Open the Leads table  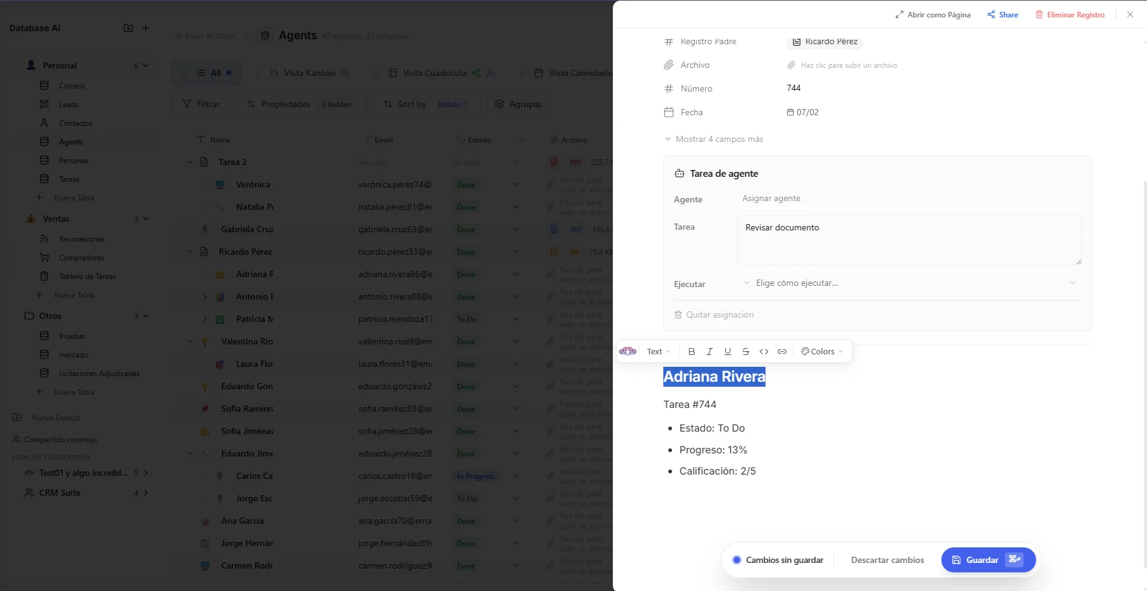[x=69, y=105]
